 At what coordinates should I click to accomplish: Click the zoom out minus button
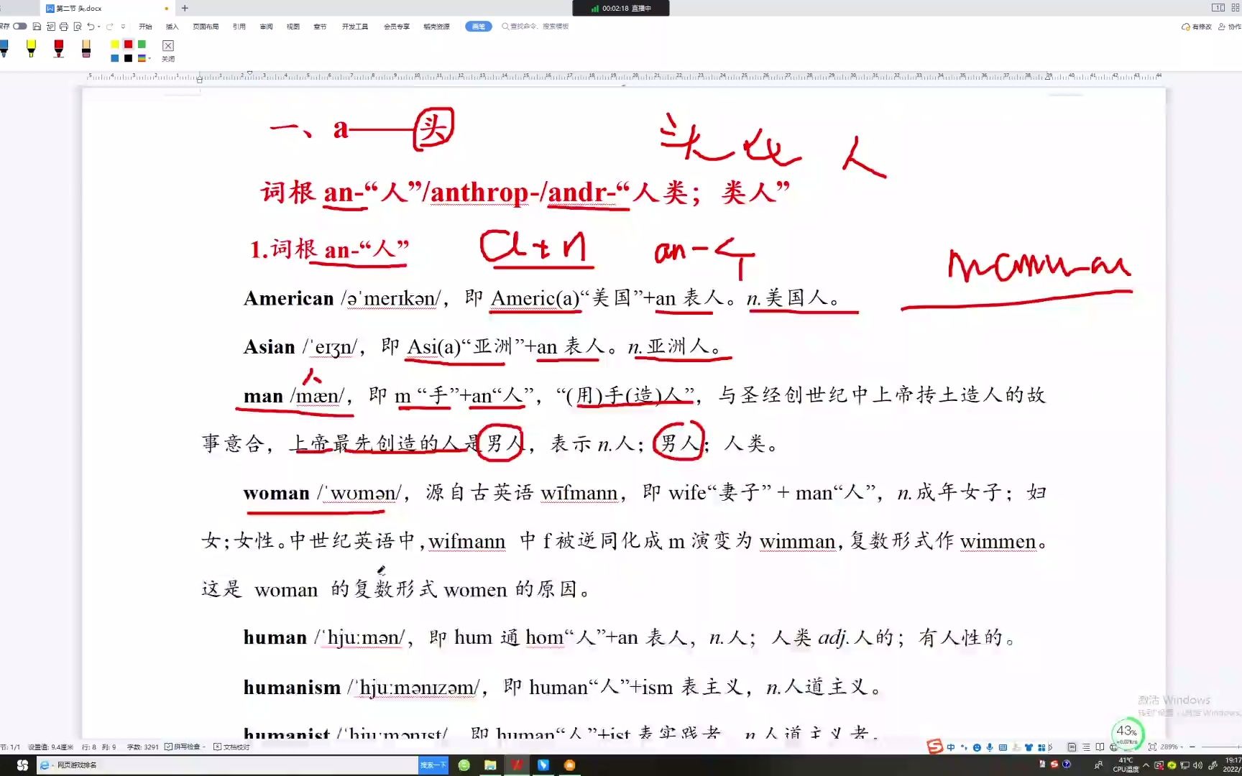click(1192, 747)
